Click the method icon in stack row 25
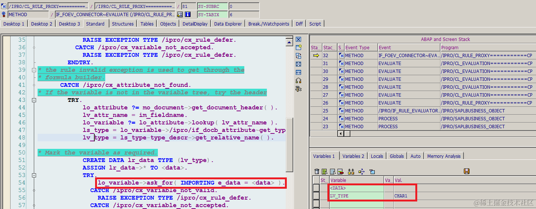Viewport: 536px width, 209px height. (341, 111)
